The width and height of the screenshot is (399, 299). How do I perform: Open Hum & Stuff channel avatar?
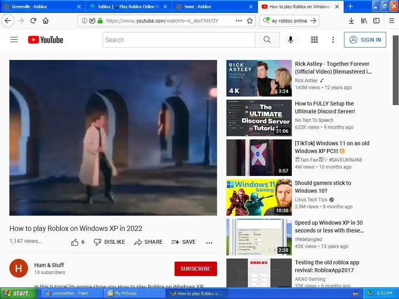[x=19, y=268]
